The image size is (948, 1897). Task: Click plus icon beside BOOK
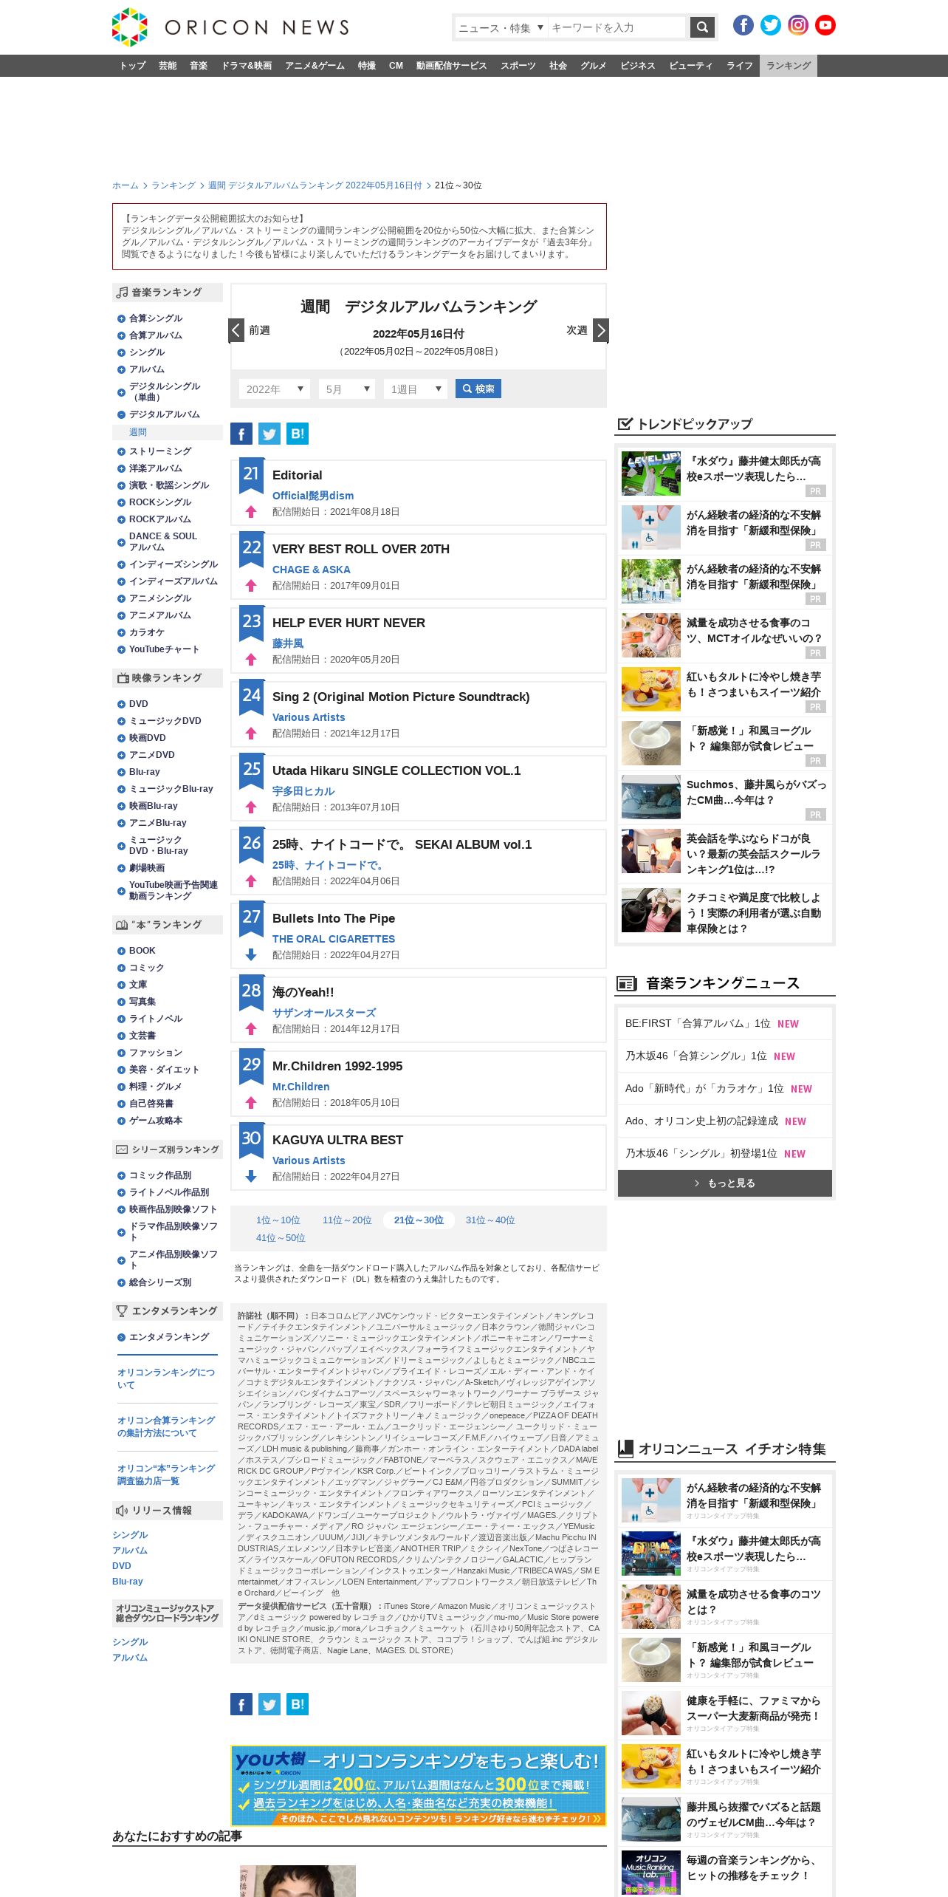click(121, 951)
